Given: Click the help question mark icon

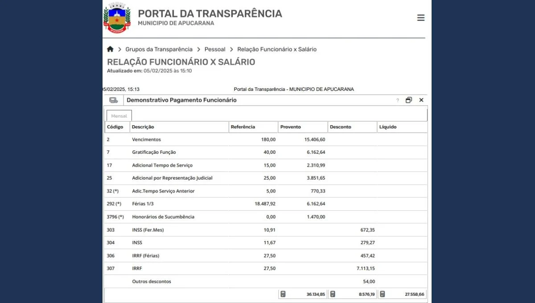Looking at the screenshot, I should [x=397, y=100].
